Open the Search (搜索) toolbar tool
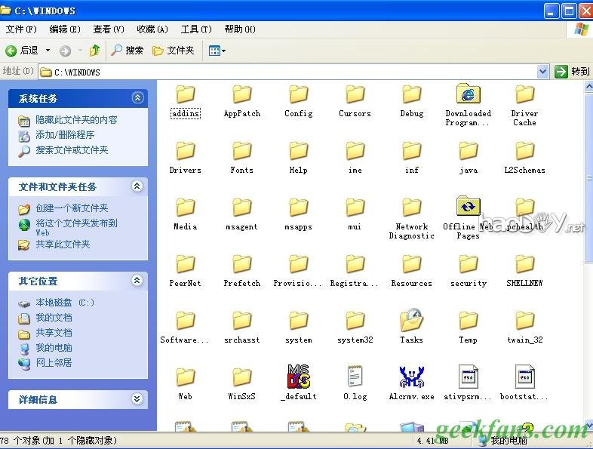Screen dimensions: 593x449 [x=127, y=51]
